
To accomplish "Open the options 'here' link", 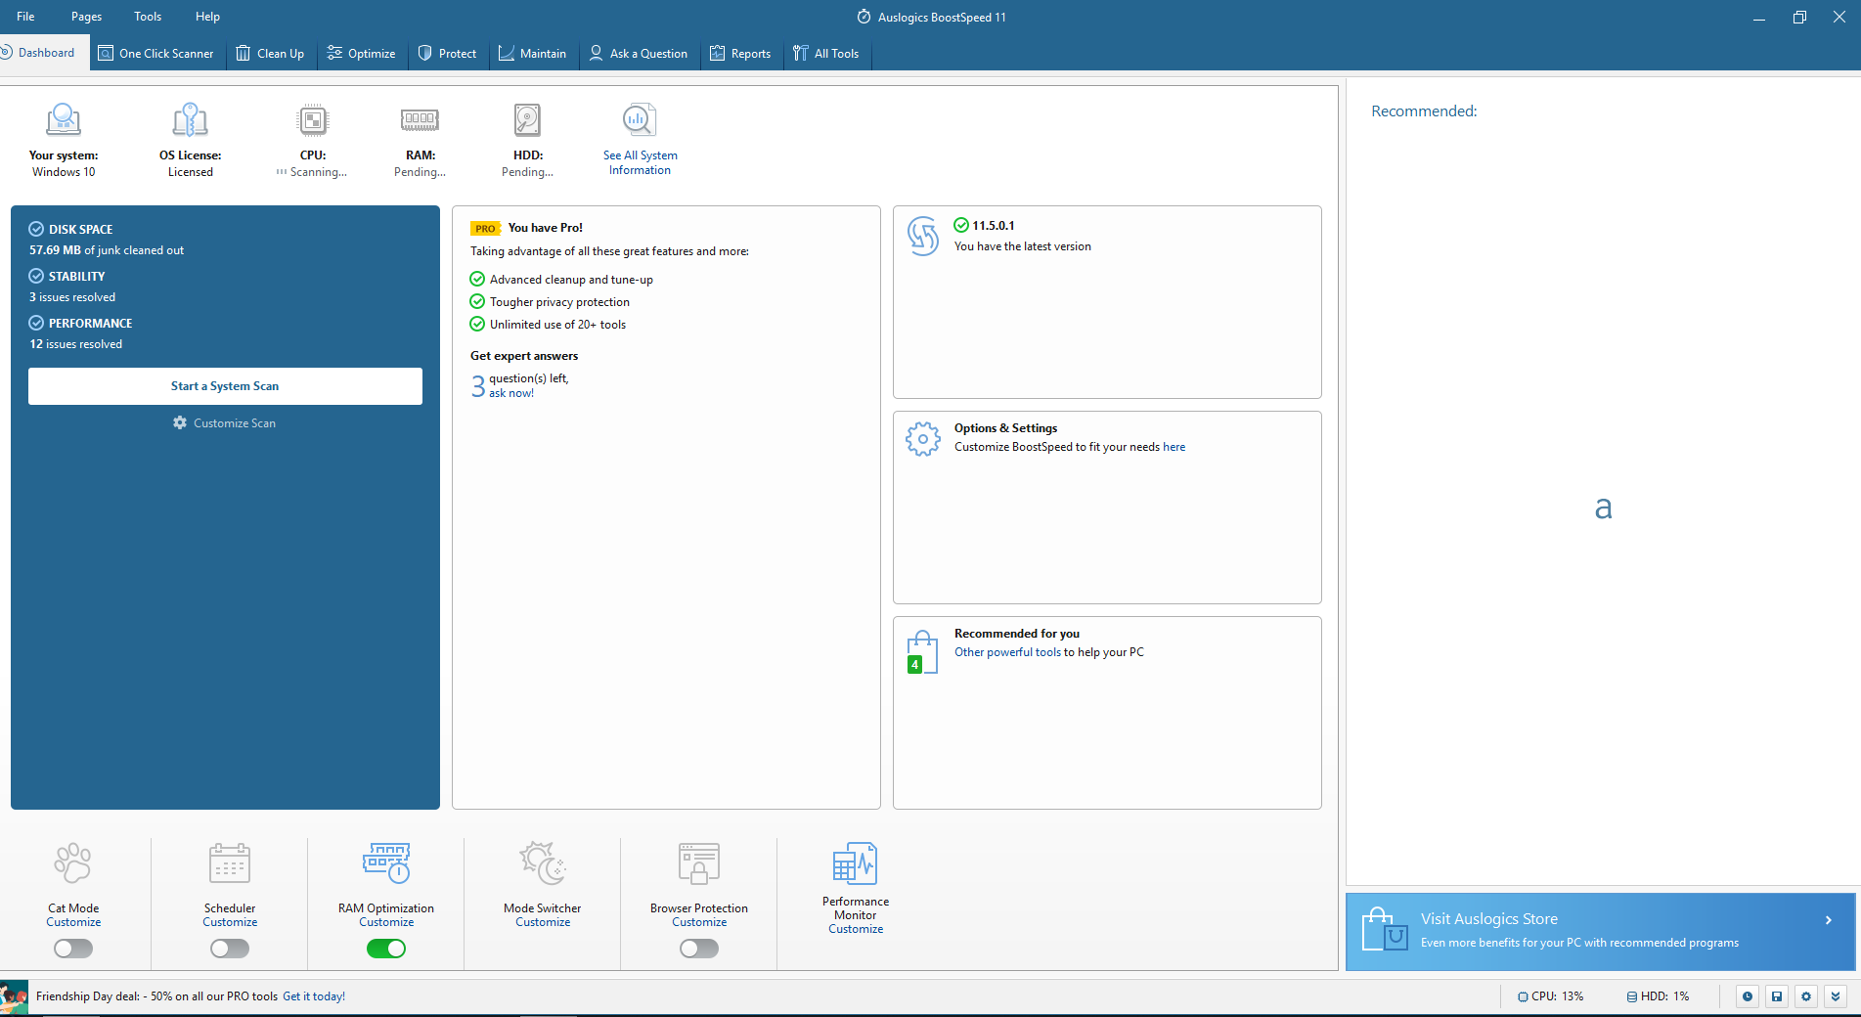I will click(1174, 447).
